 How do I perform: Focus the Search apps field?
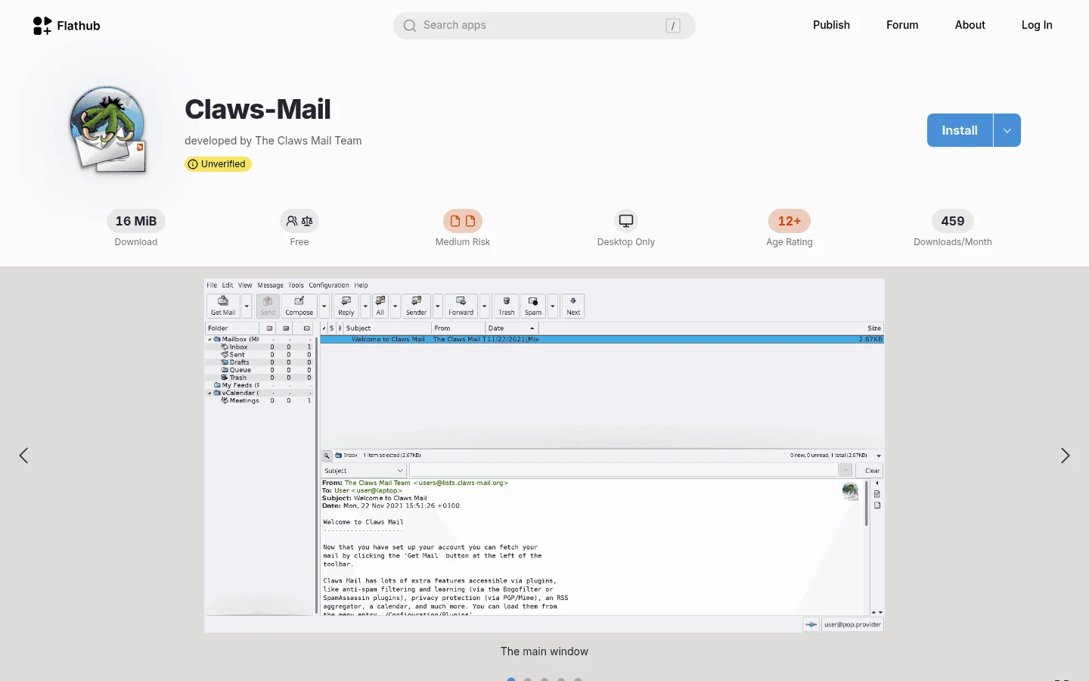point(544,26)
